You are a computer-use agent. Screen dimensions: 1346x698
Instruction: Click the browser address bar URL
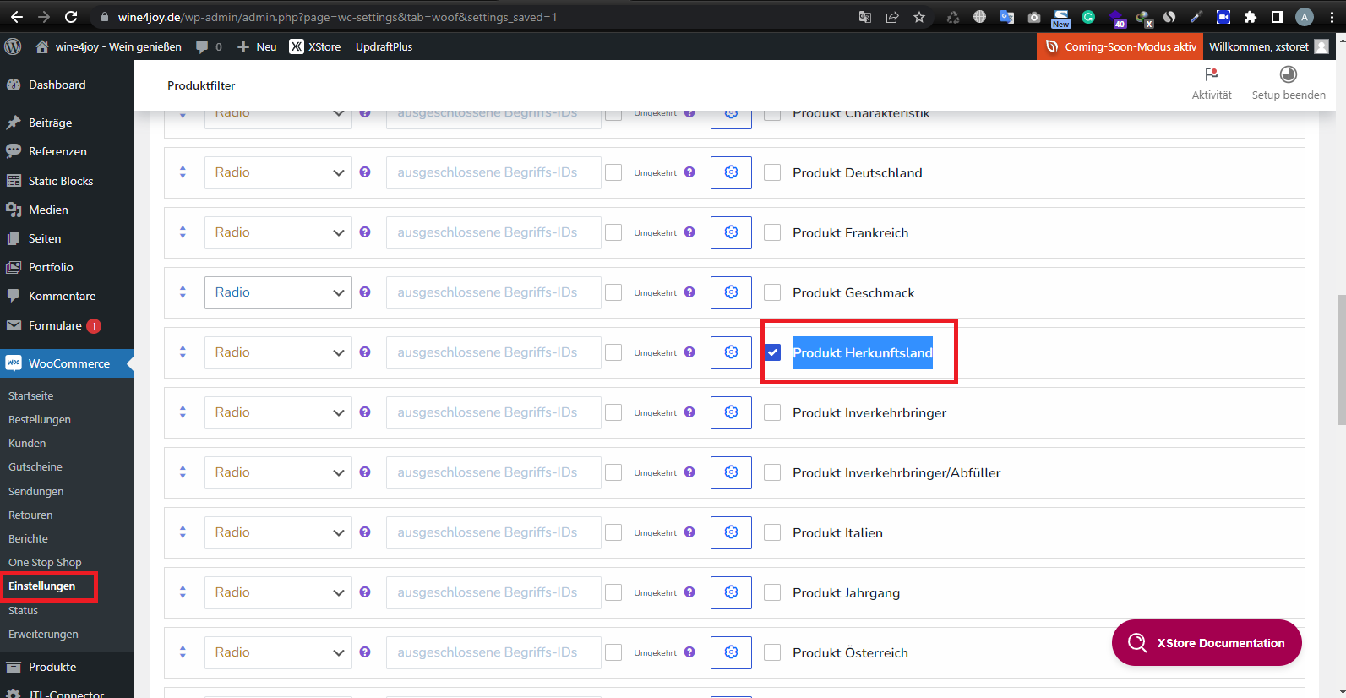coord(337,17)
